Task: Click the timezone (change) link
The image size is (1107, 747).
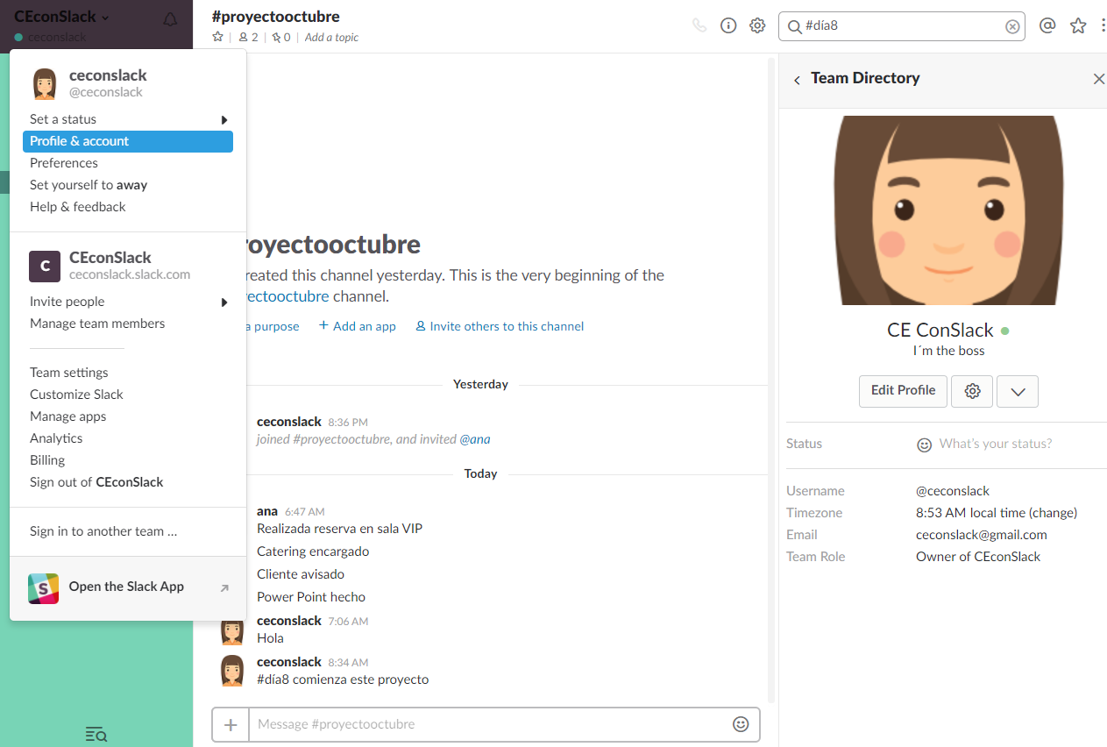Action: (1054, 513)
